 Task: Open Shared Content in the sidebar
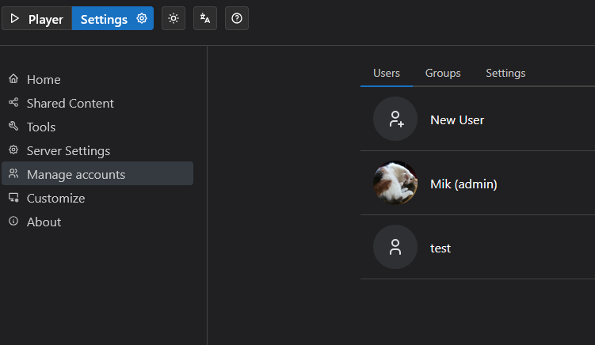pyautogui.click(x=97, y=103)
